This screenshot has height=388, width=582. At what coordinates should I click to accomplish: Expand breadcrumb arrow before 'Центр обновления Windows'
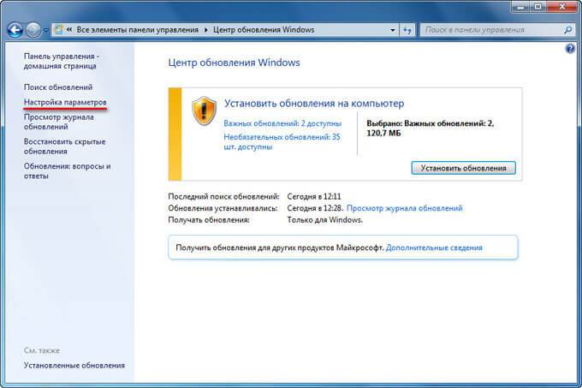[206, 30]
